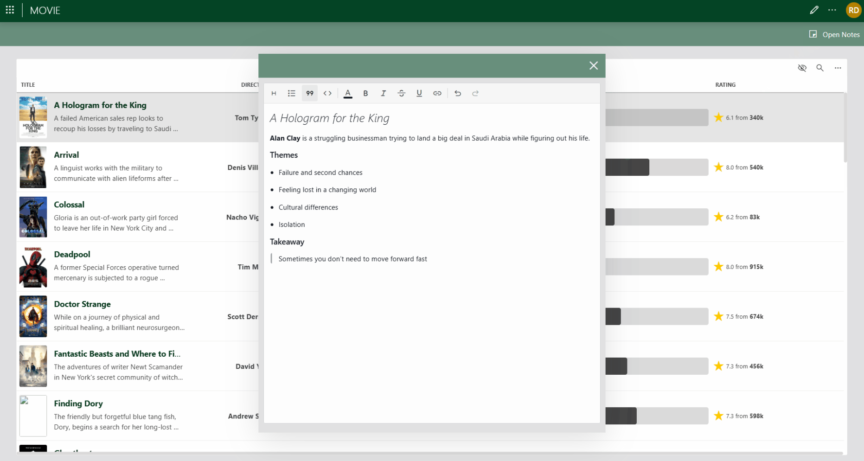Apply bulleted list formatting in the note
The height and width of the screenshot is (461, 864).
tap(292, 93)
